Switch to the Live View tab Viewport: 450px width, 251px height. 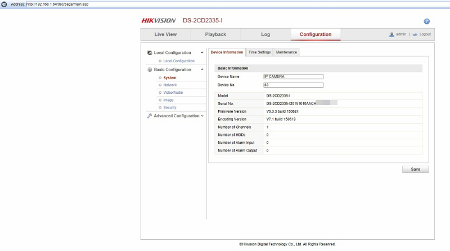click(x=165, y=34)
